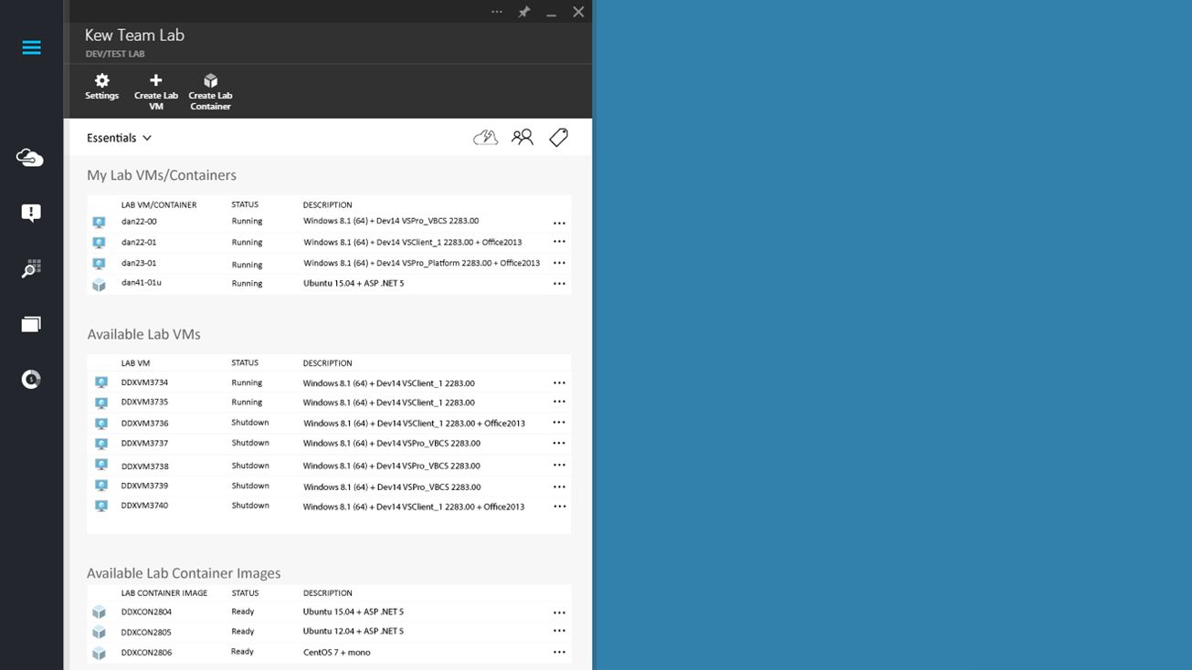This screenshot has height=670, width=1192.
Task: Select the dan23-01 VM name
Action: coord(139,263)
